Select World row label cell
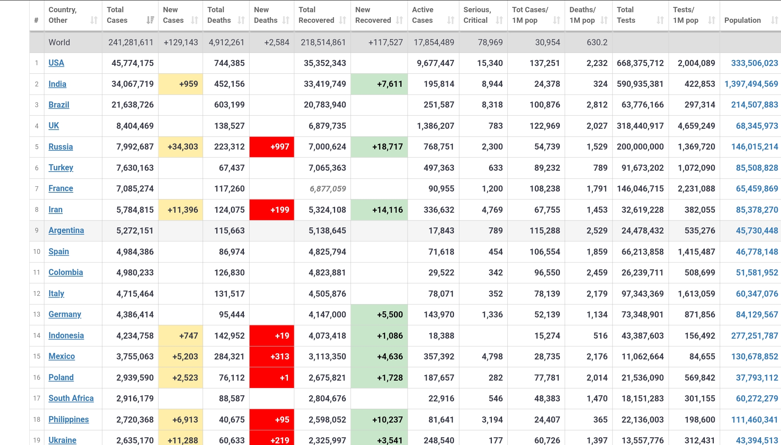 (73, 42)
